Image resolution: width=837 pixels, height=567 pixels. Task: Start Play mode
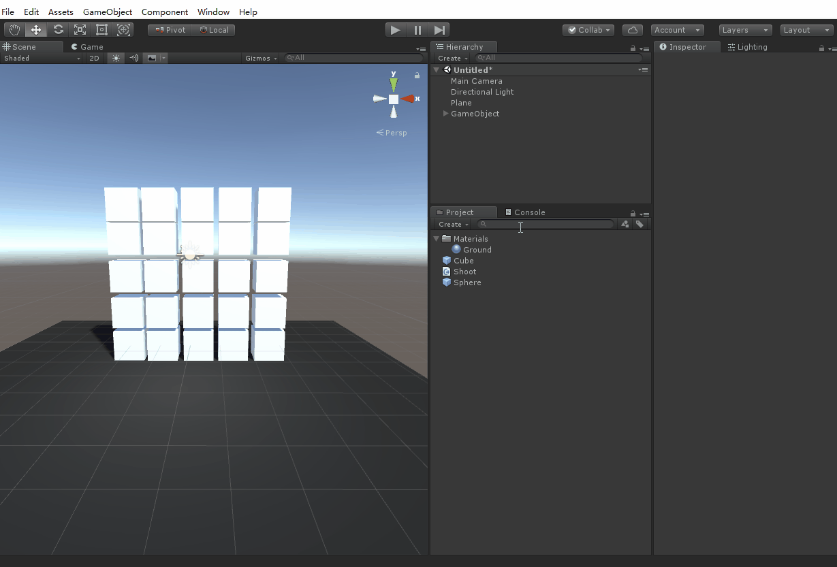395,30
